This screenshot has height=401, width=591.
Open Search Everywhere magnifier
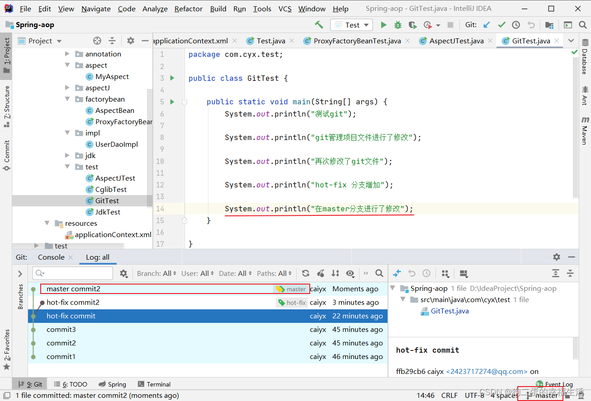(x=582, y=25)
